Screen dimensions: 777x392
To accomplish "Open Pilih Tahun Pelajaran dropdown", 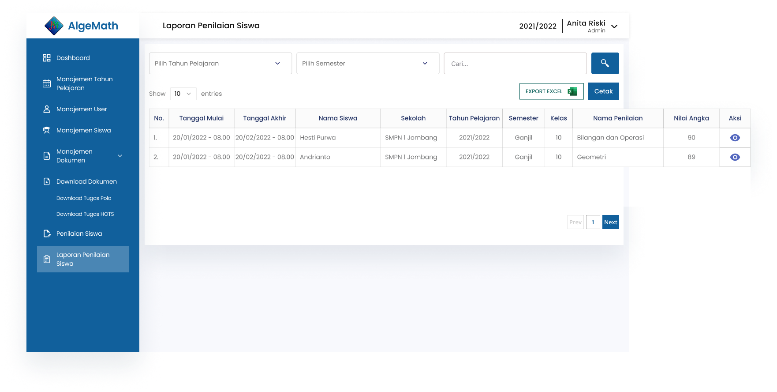I will pyautogui.click(x=220, y=63).
